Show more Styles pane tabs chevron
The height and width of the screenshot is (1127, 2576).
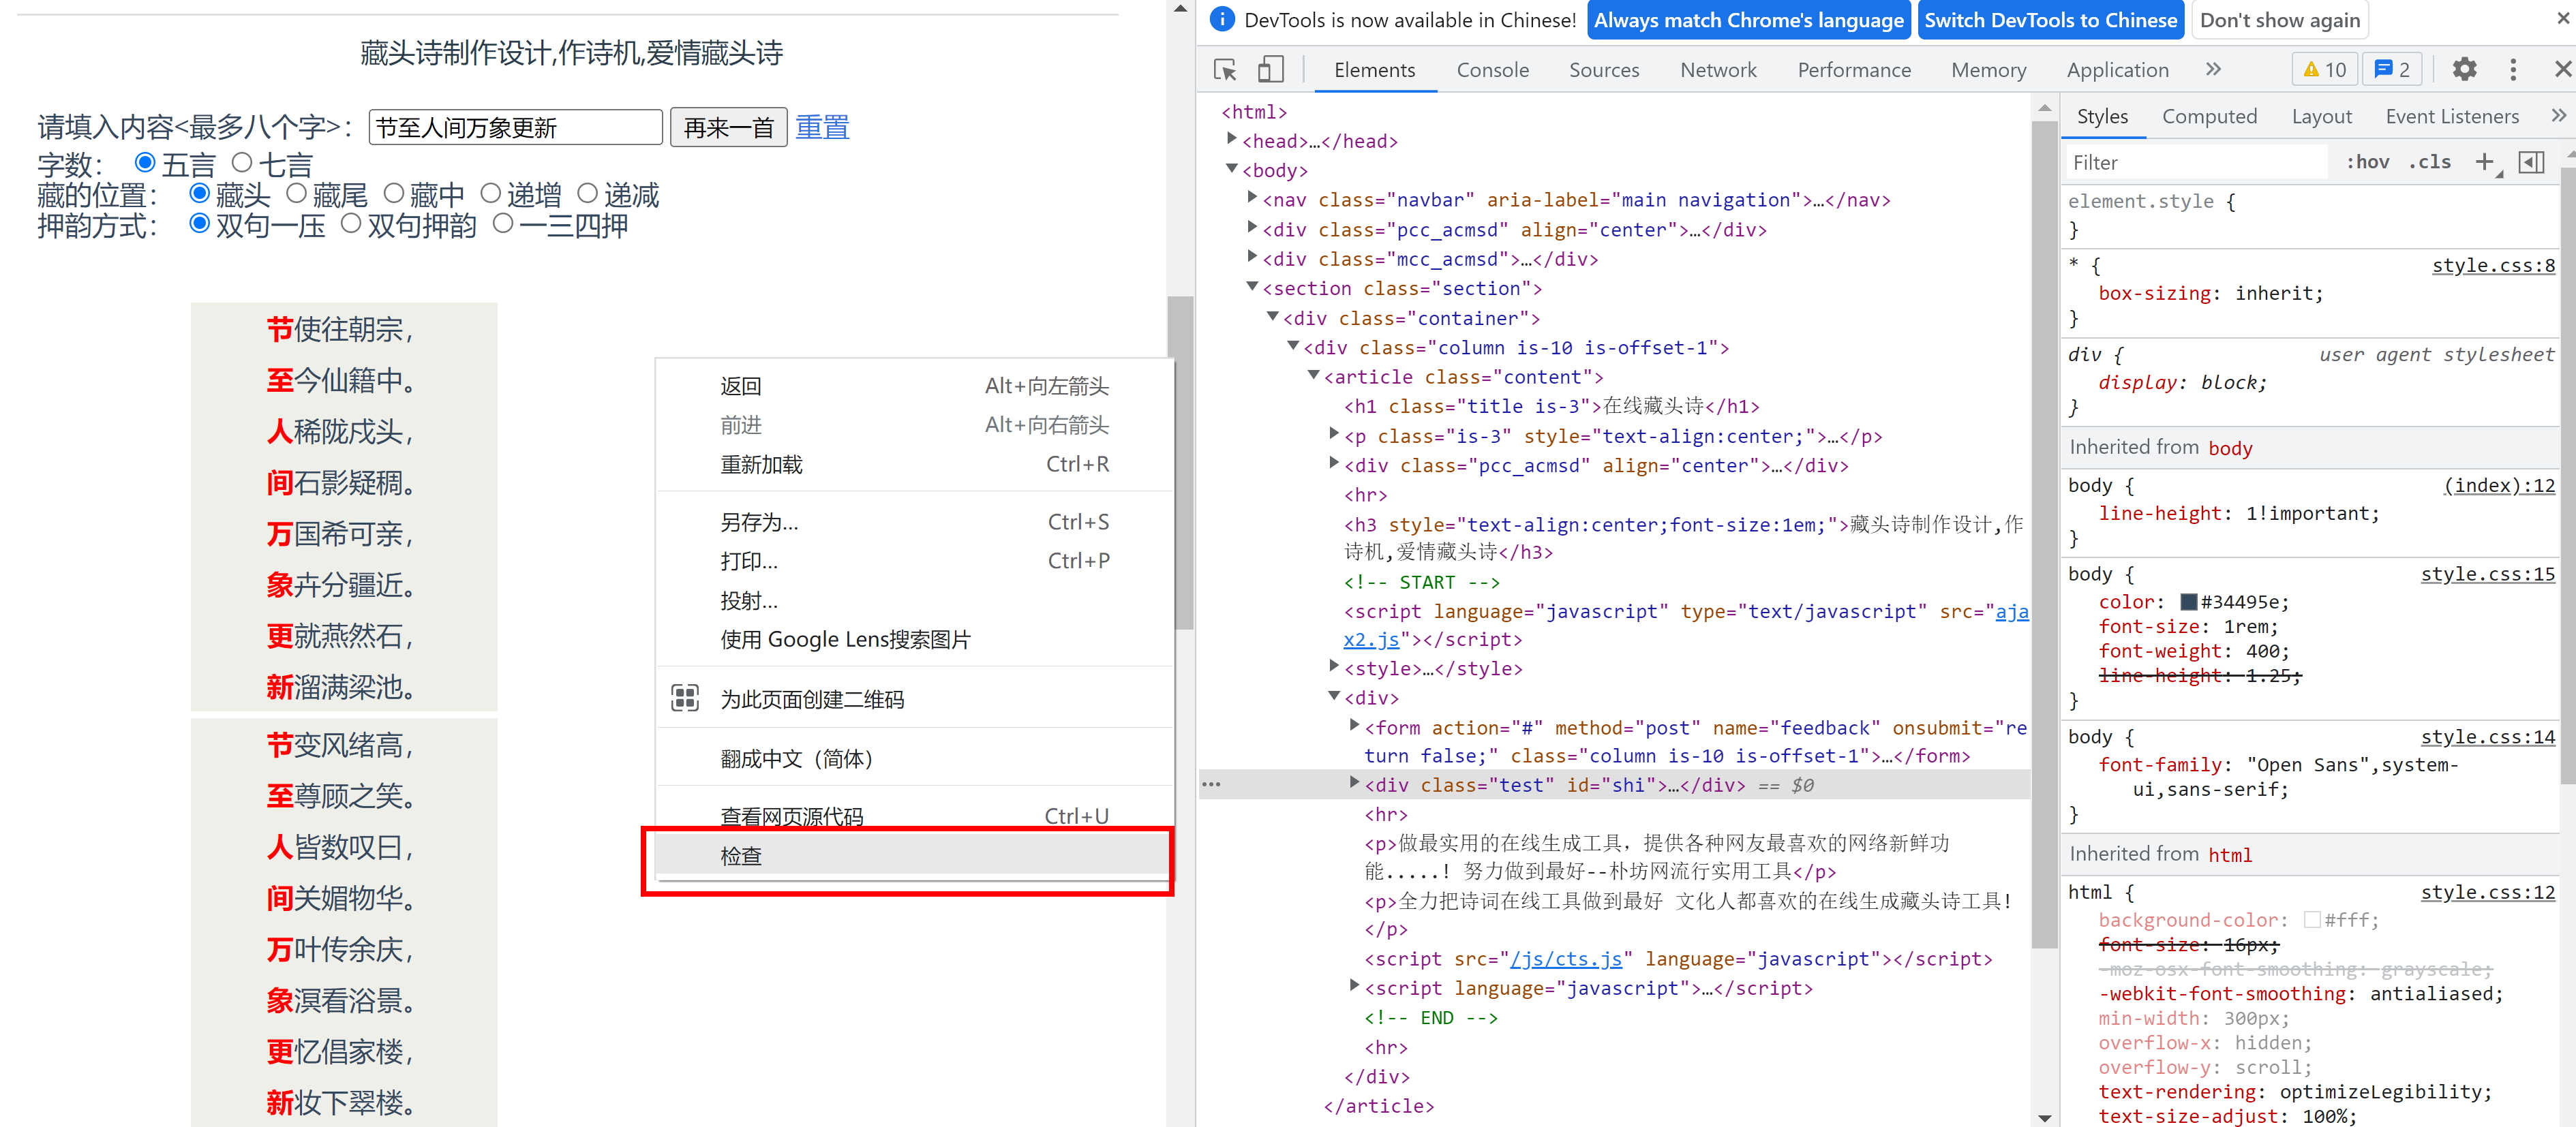(2559, 116)
